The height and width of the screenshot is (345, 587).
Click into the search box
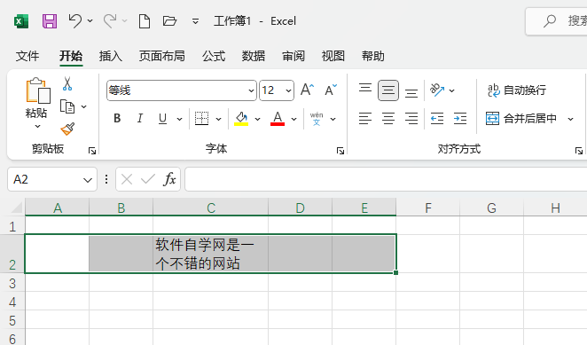click(556, 21)
